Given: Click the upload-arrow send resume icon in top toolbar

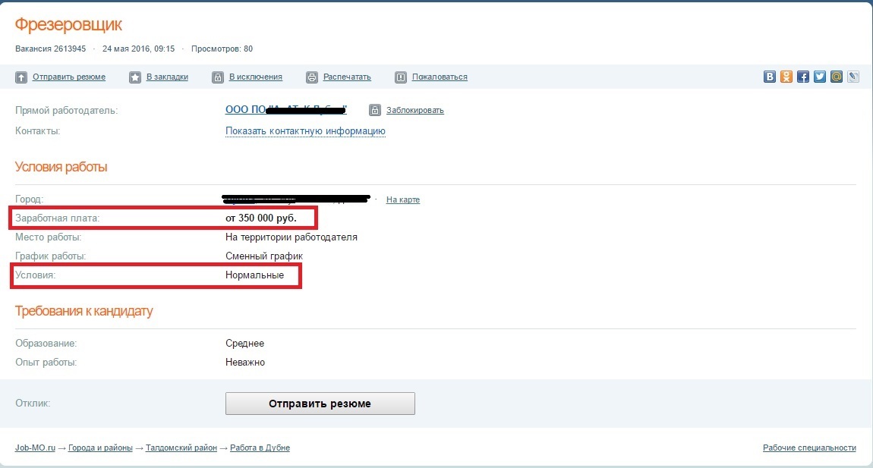Looking at the screenshot, I should pyautogui.click(x=21, y=77).
